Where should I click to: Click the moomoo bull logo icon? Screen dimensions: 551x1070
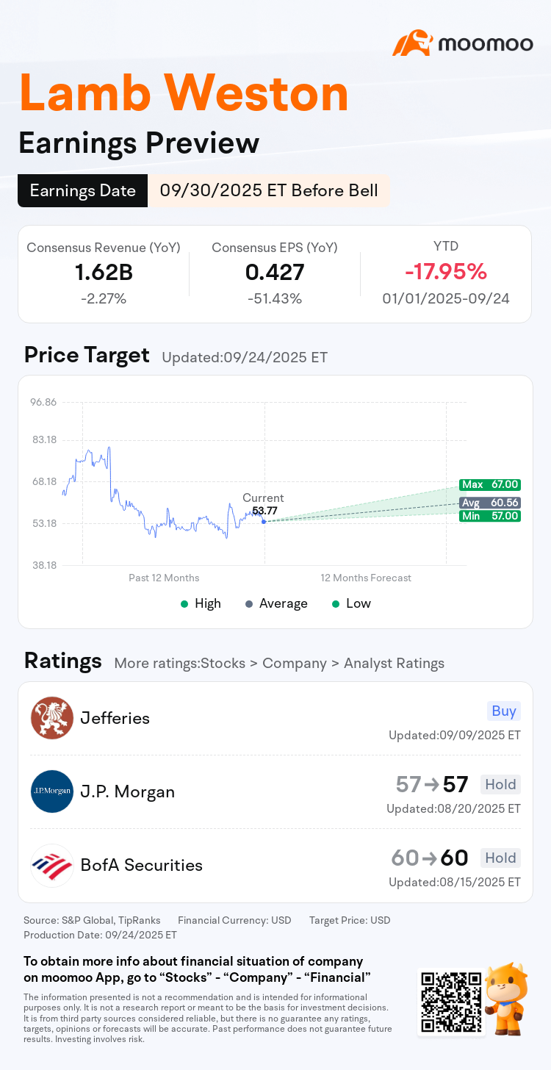[411, 43]
